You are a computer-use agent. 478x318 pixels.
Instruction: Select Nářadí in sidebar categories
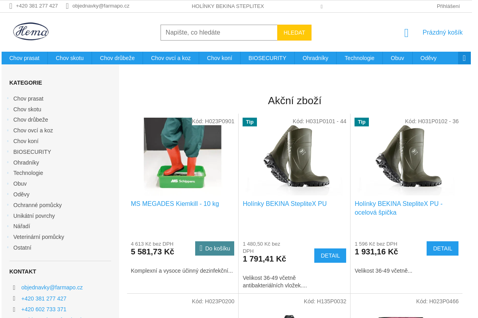(22, 226)
